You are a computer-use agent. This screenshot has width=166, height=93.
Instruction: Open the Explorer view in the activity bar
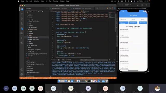point(22,9)
